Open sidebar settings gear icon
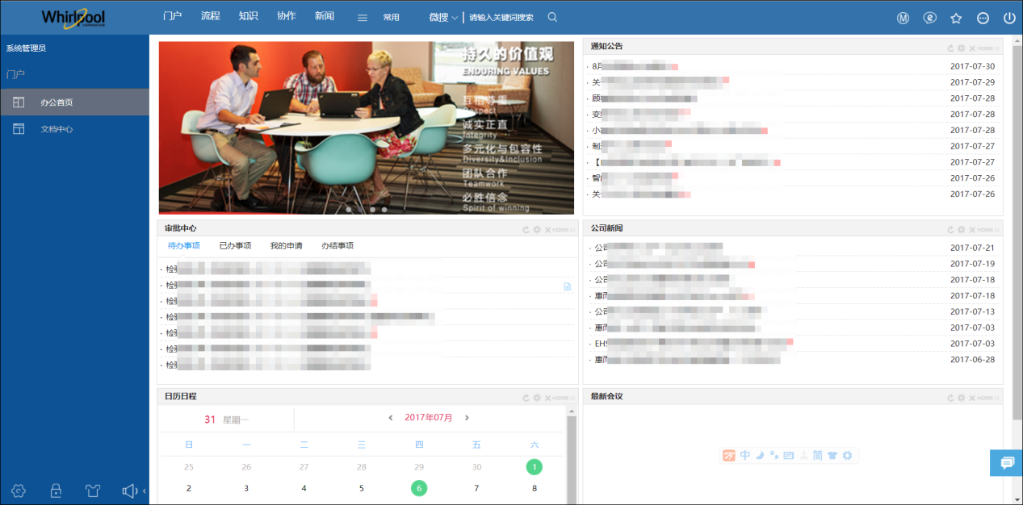The height and width of the screenshot is (505, 1023). pos(19,490)
